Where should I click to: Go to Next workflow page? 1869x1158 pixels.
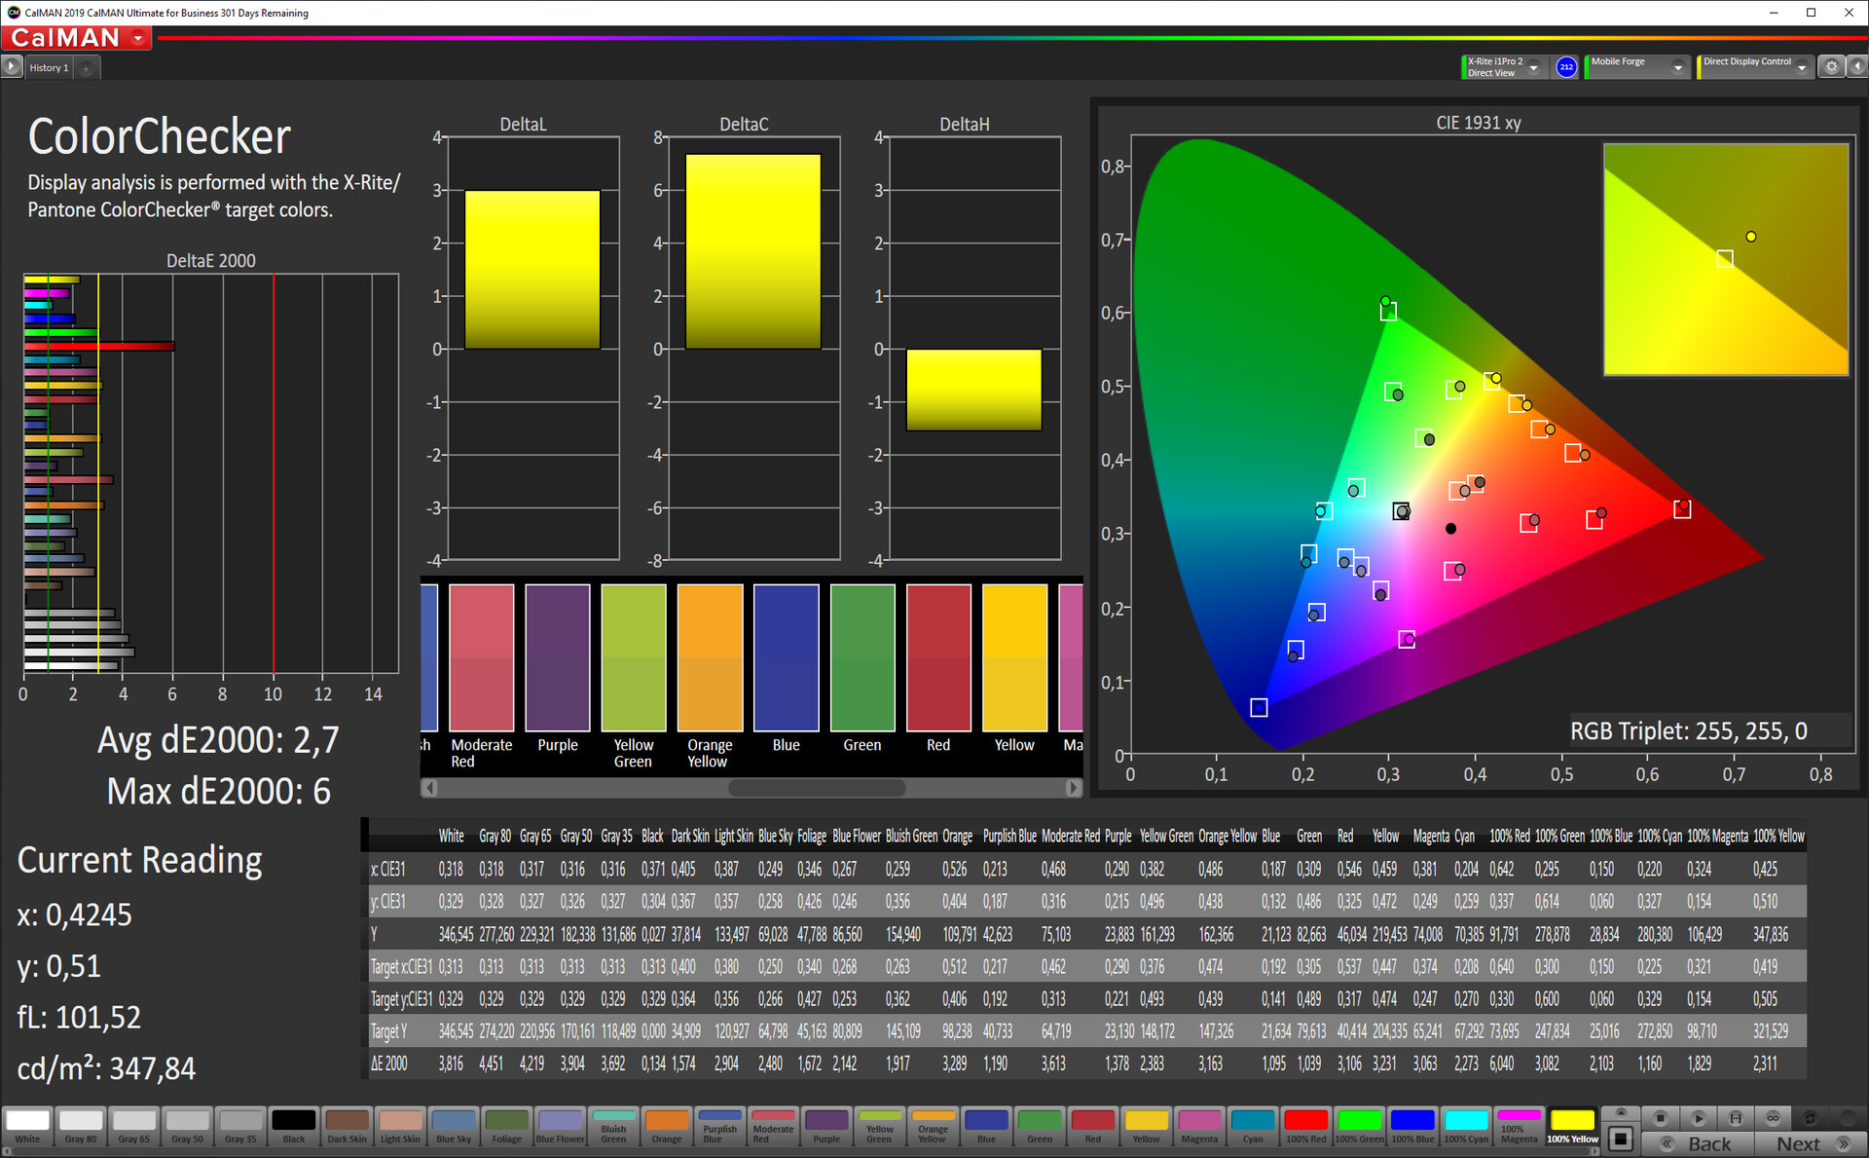click(1811, 1143)
